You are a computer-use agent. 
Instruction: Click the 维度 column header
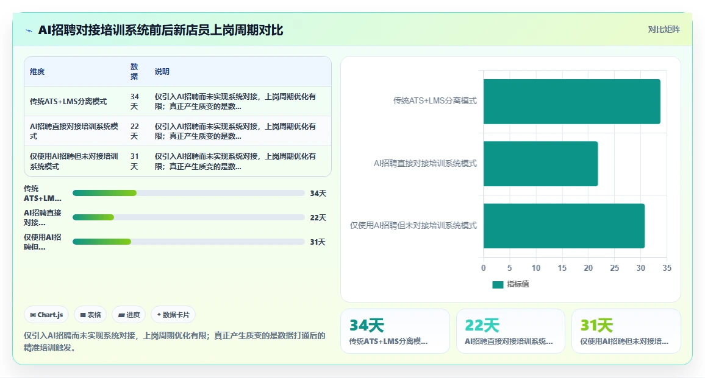37,71
